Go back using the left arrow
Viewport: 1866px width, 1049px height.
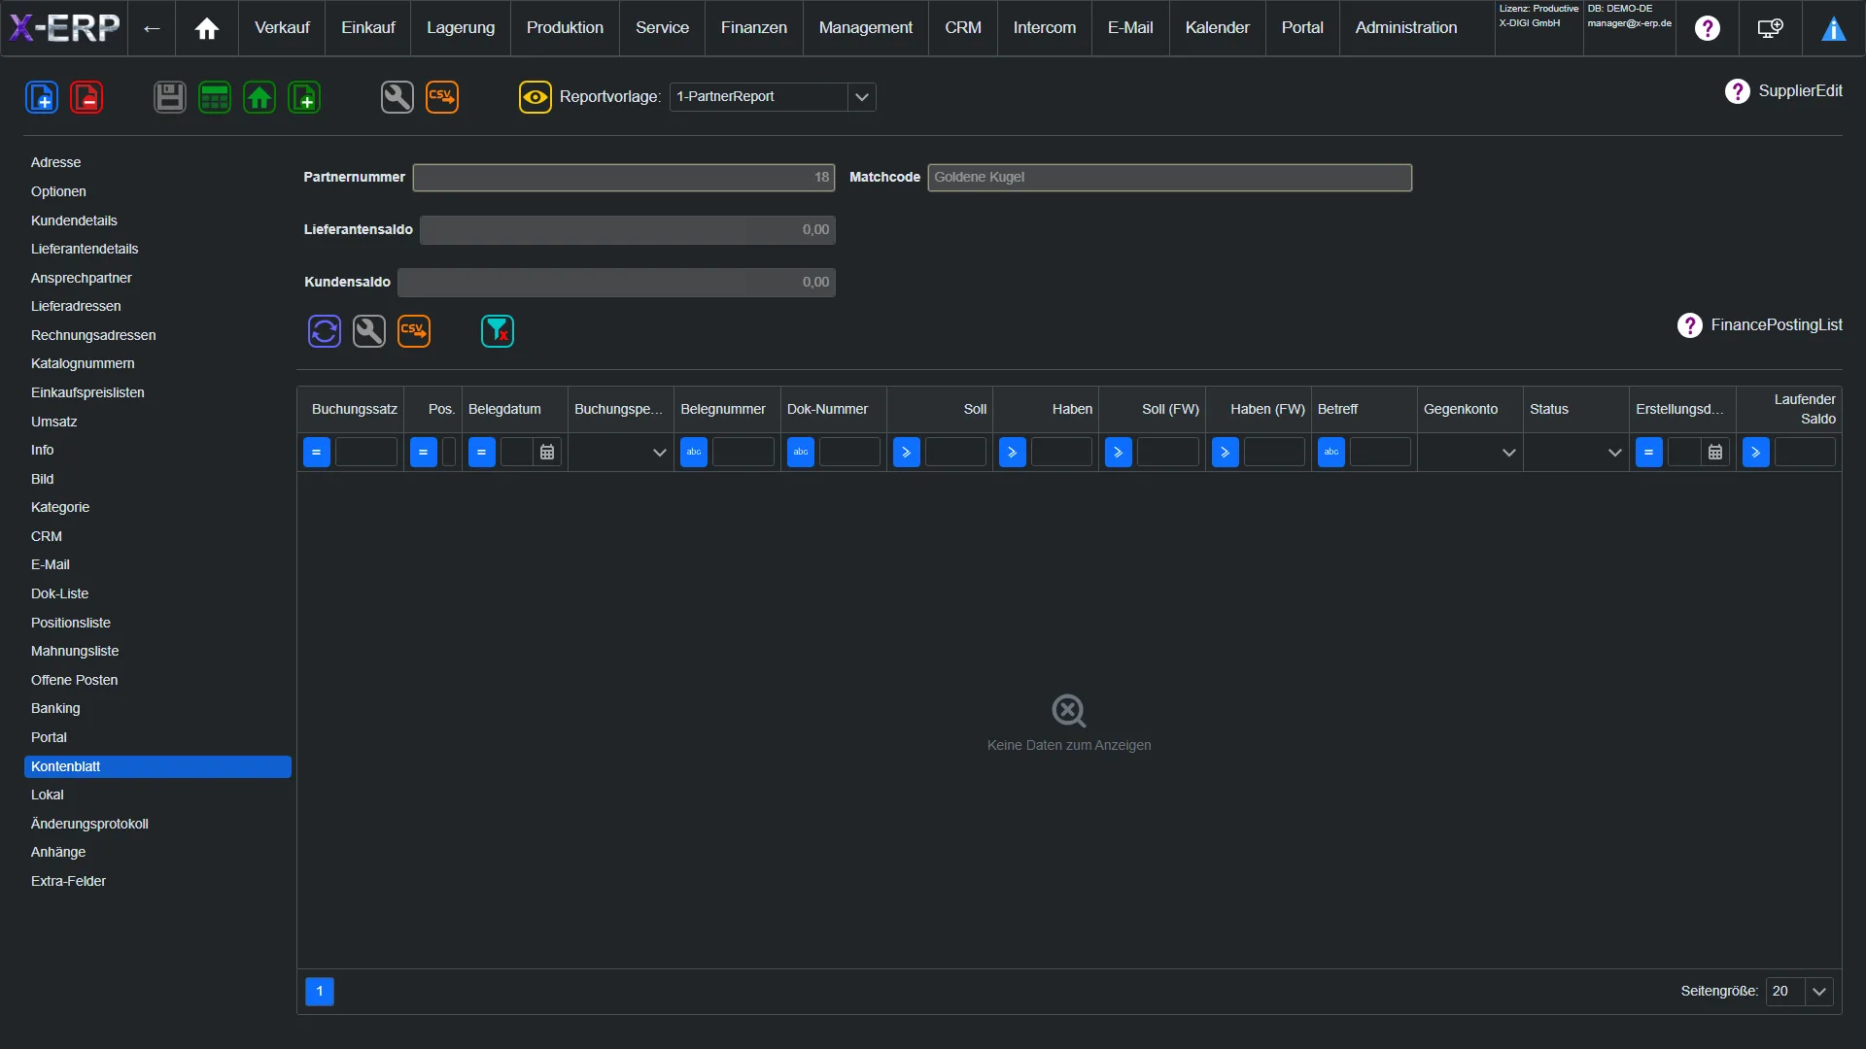coord(152,28)
